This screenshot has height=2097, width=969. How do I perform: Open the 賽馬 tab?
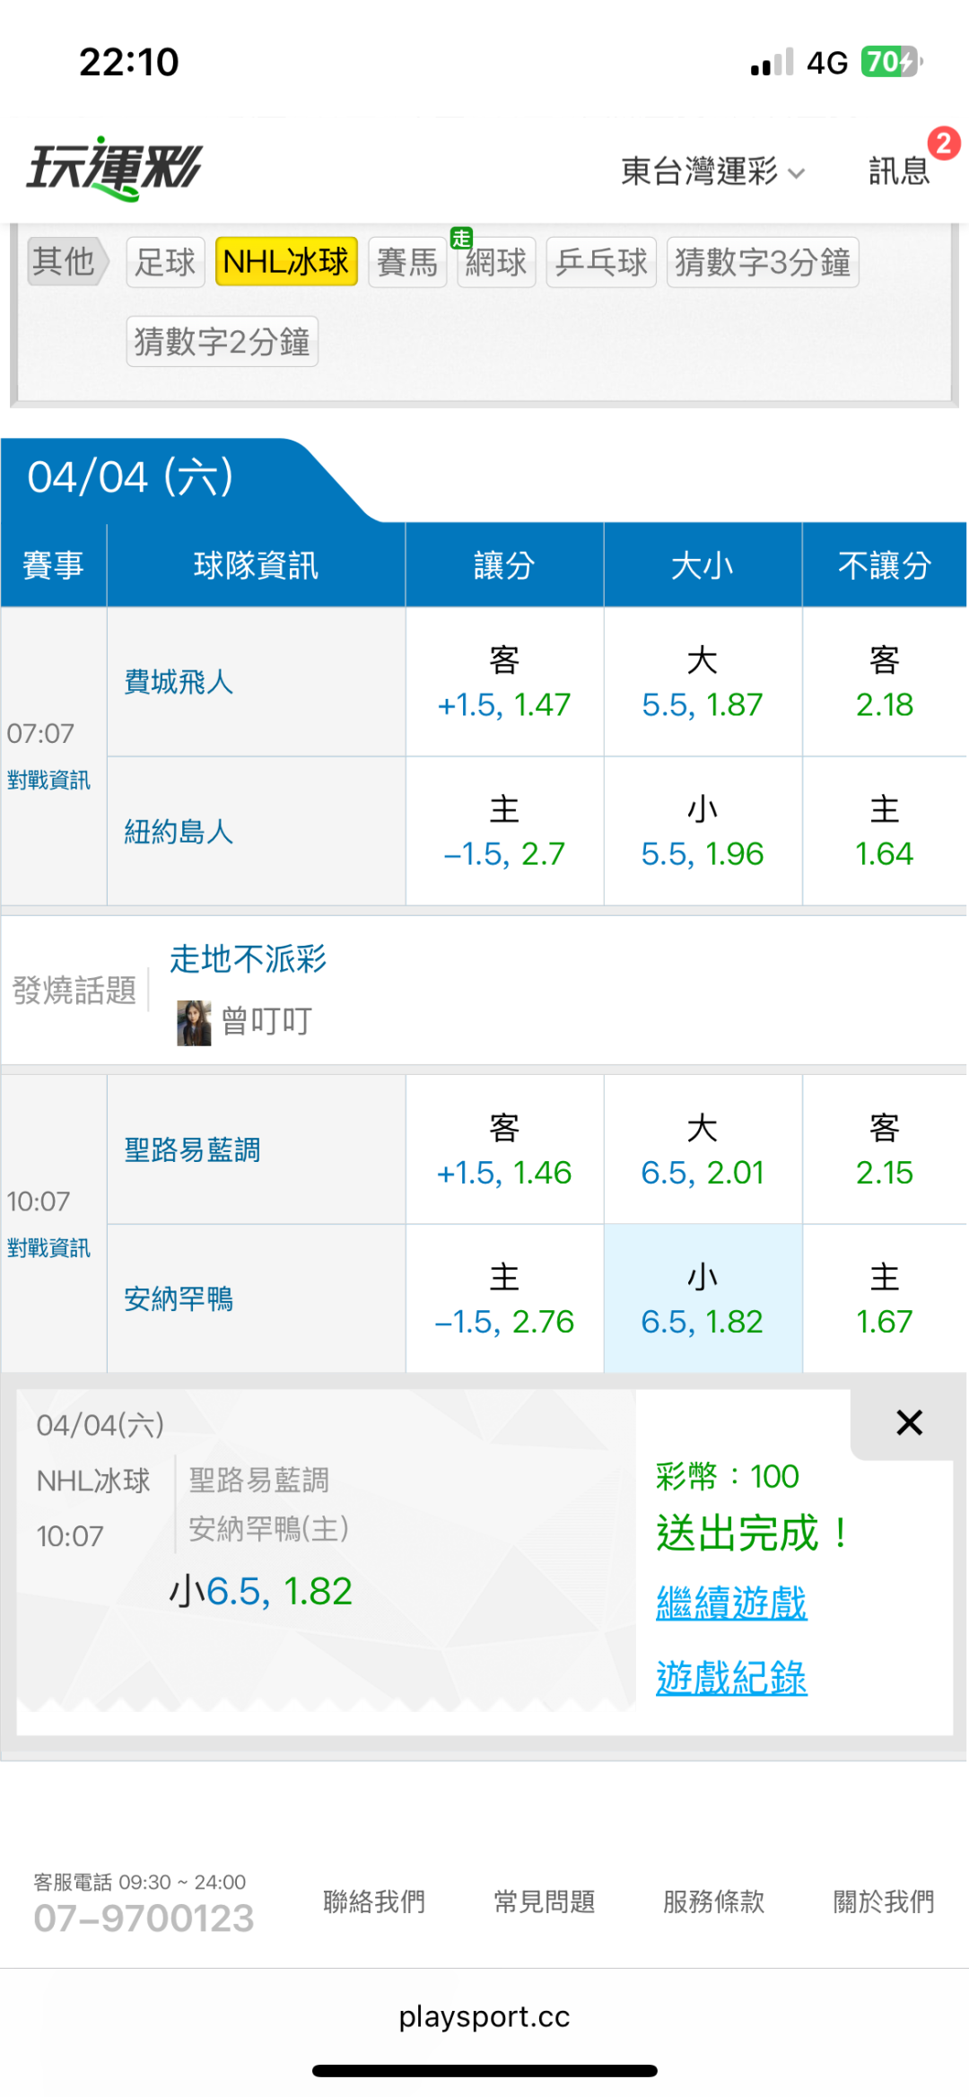point(407,262)
